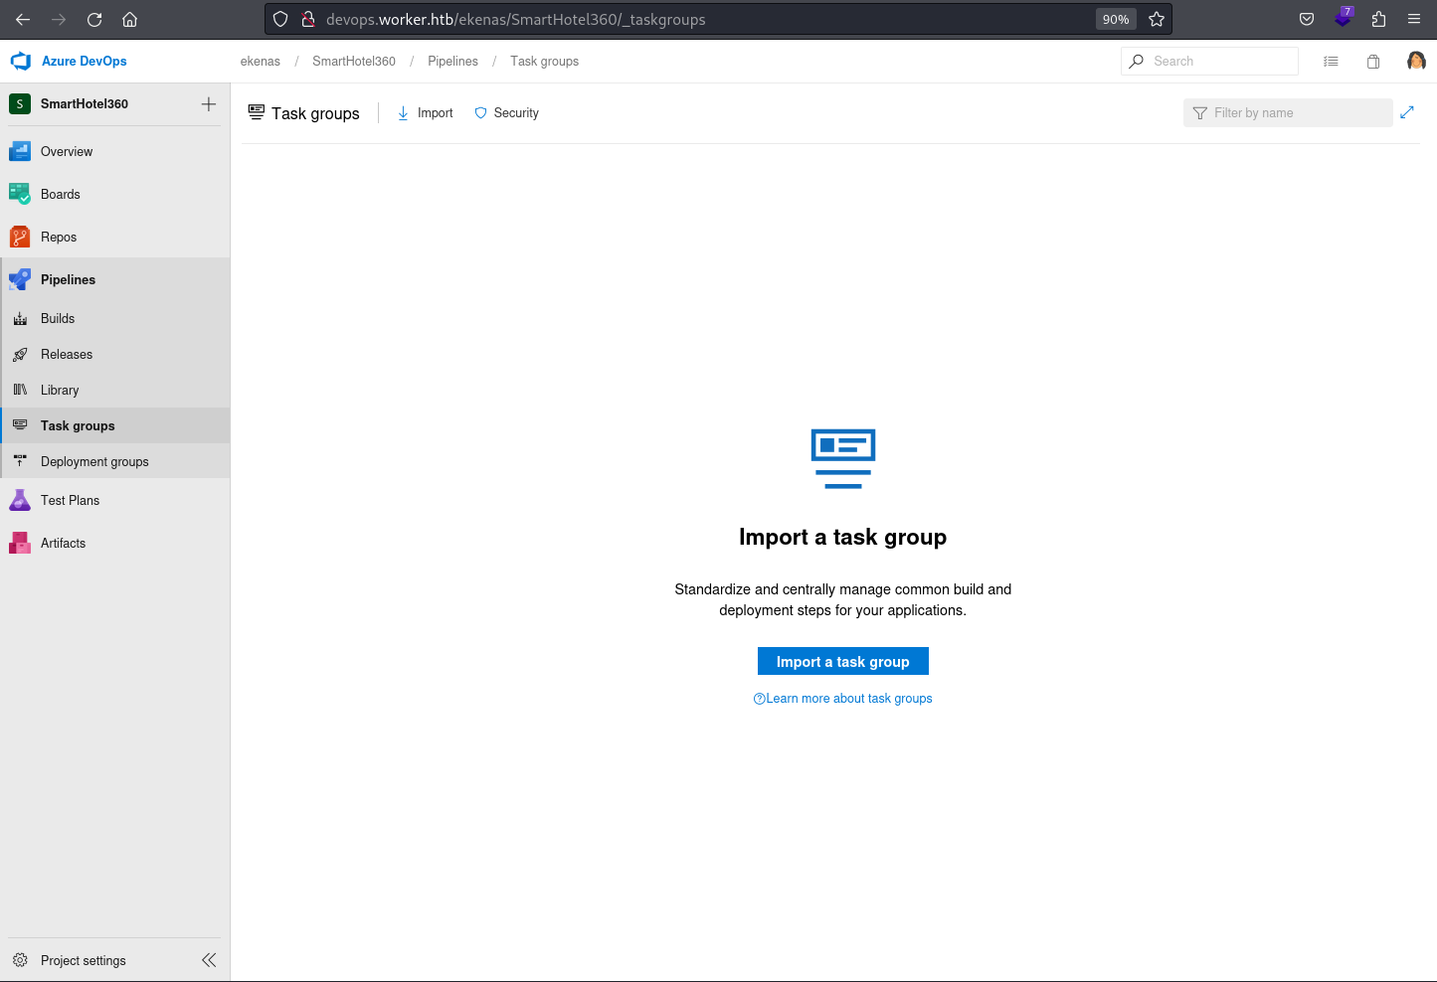This screenshot has height=982, width=1437.
Task: Open the marketplace shopping bag icon
Action: pyautogui.click(x=1373, y=62)
